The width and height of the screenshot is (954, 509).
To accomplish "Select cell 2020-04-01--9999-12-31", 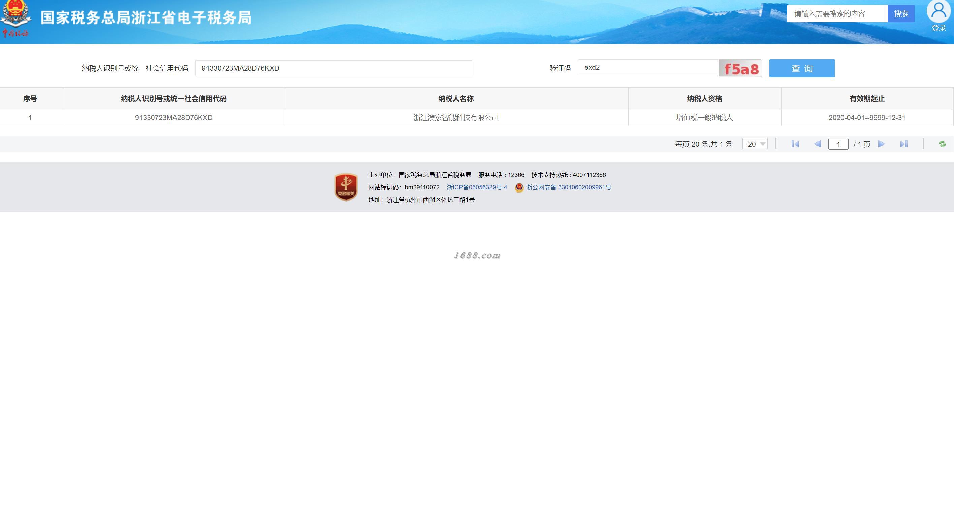I will point(867,118).
